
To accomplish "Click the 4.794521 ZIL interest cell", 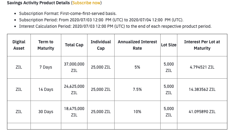I will click(x=202, y=67).
